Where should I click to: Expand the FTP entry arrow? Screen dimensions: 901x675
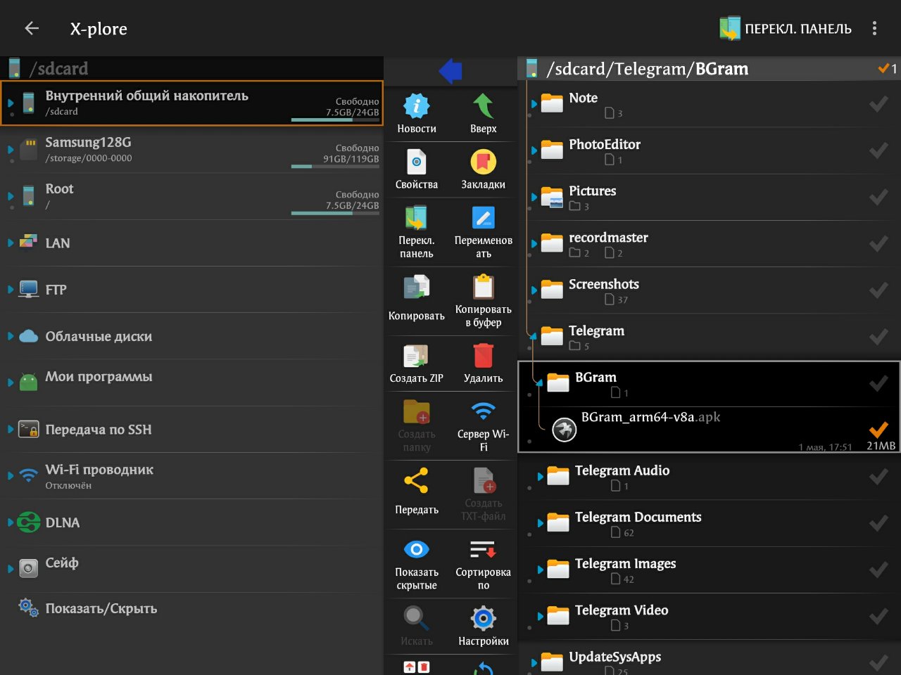pyautogui.click(x=11, y=289)
